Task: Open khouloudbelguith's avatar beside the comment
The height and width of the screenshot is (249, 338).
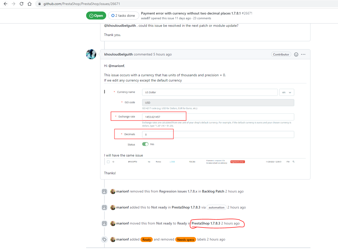Action: pos(91,54)
